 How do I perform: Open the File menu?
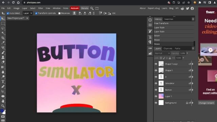[x=3, y=8]
